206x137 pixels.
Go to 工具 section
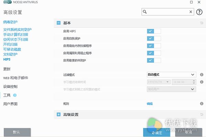[7, 95]
